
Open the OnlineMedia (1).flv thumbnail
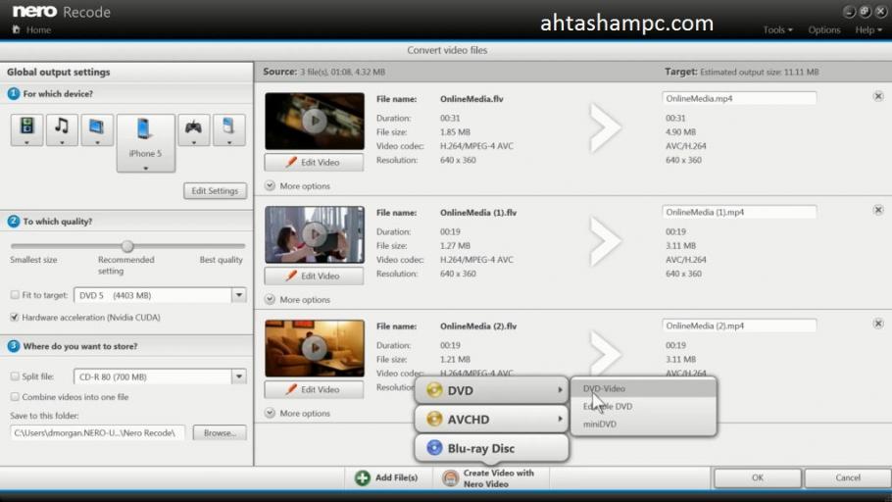(x=315, y=234)
